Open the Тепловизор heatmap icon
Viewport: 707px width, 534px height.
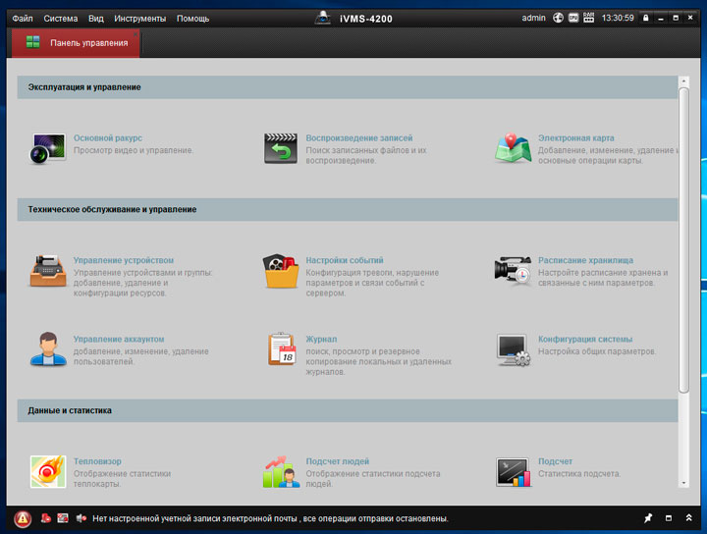46,471
